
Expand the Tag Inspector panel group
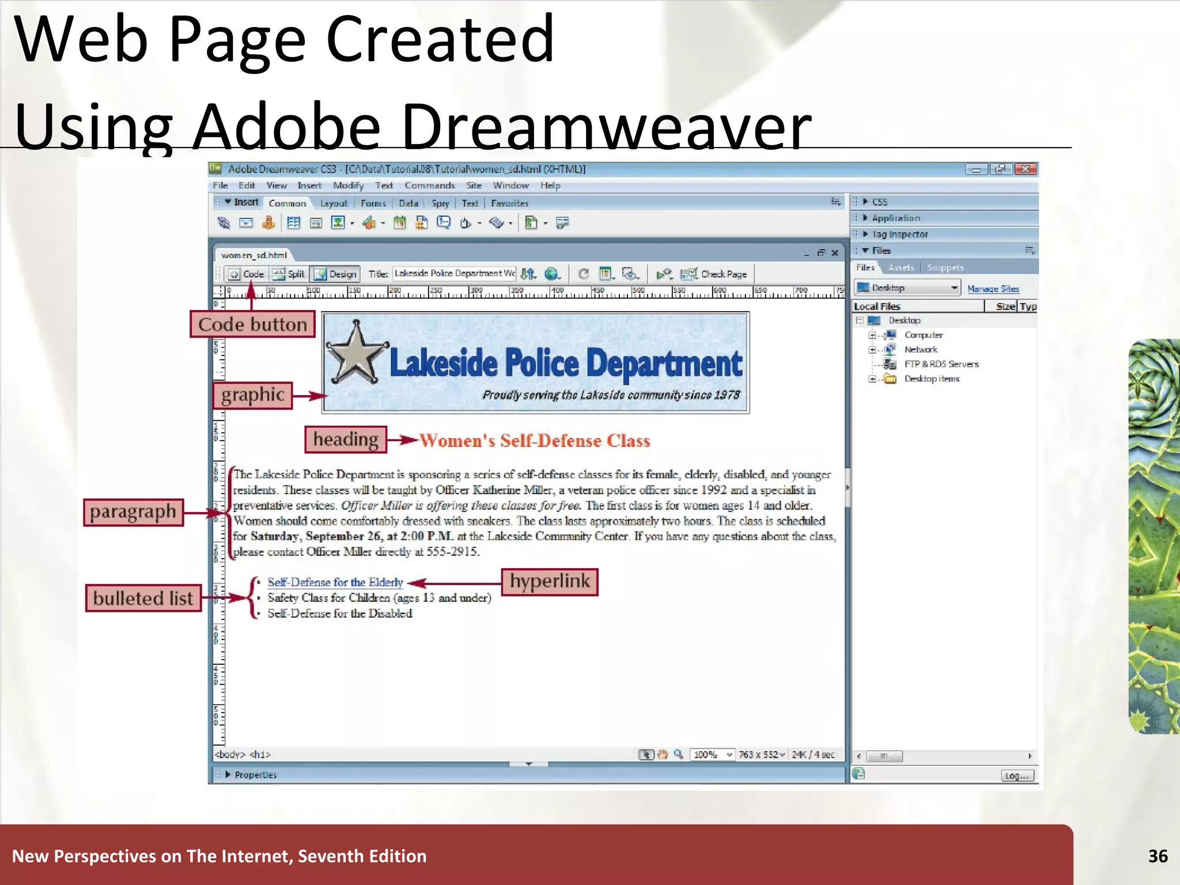tap(865, 234)
